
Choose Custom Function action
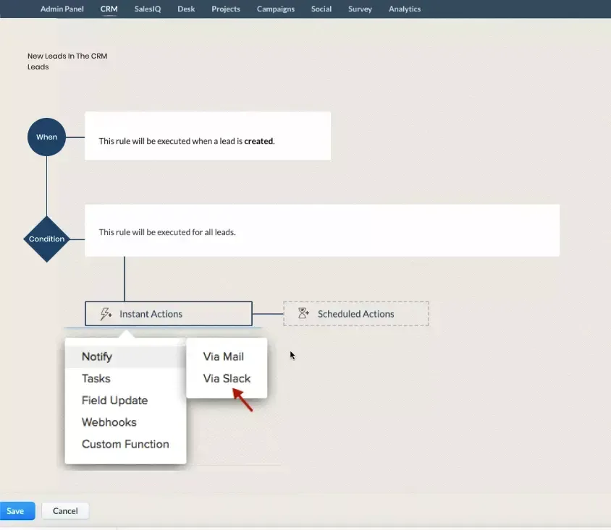(x=127, y=444)
